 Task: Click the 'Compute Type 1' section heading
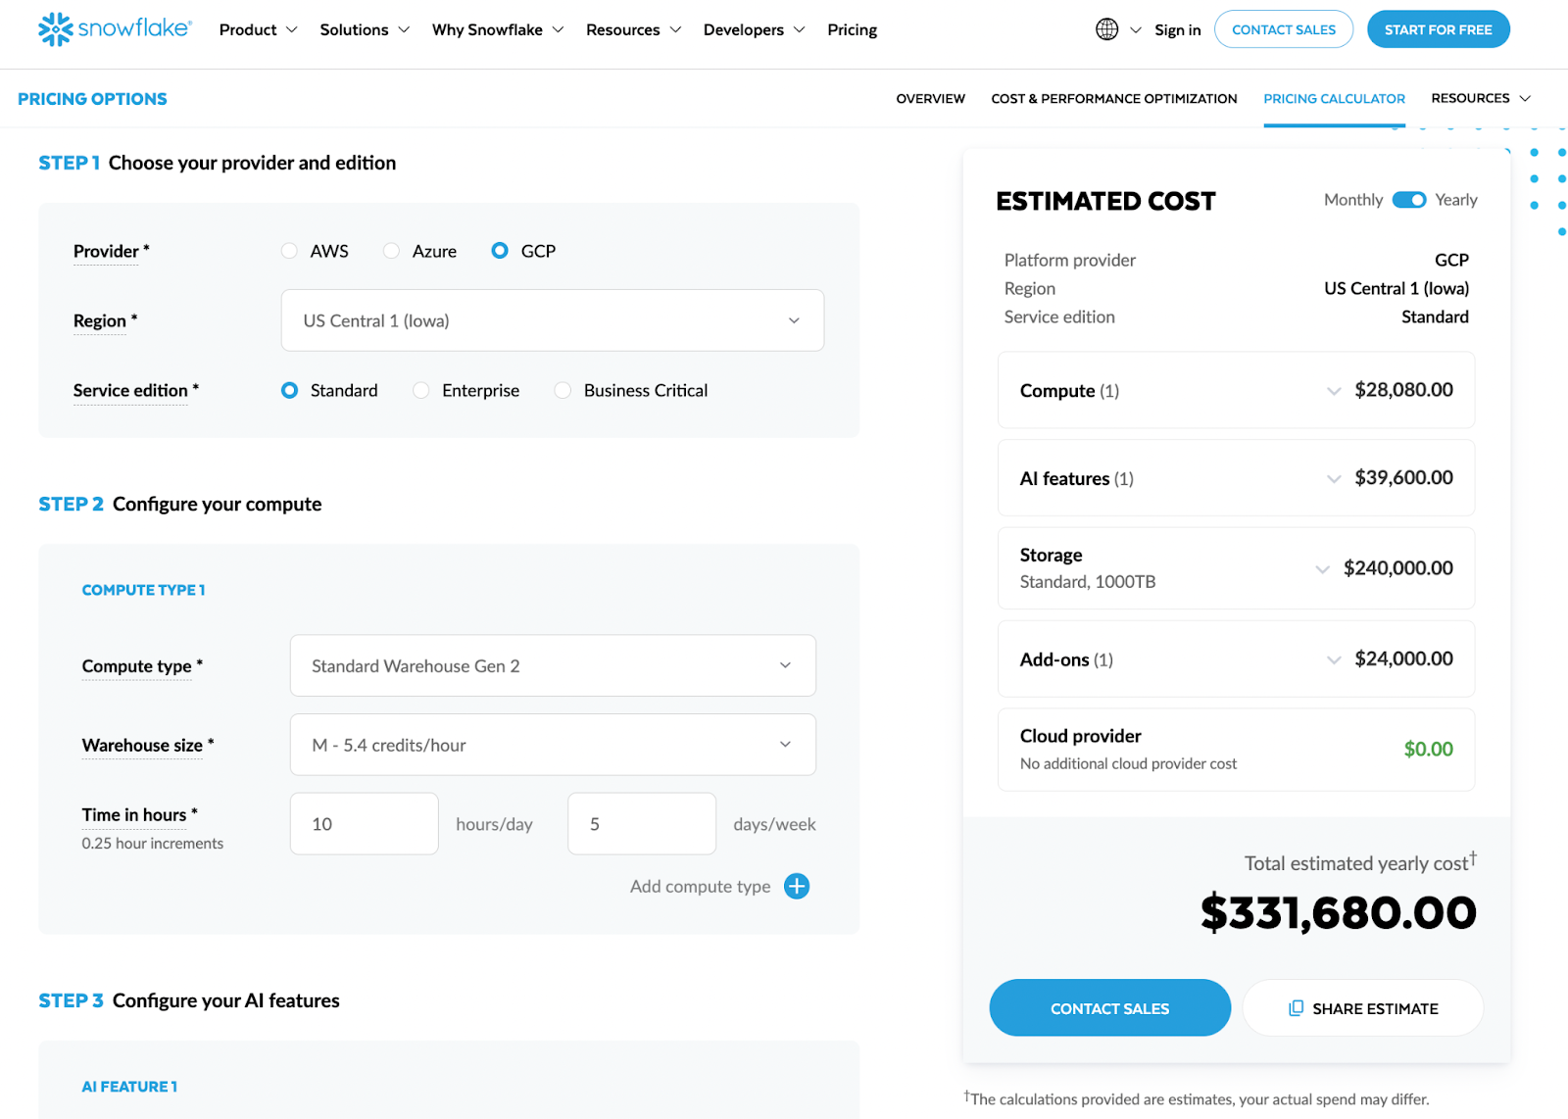[143, 590]
